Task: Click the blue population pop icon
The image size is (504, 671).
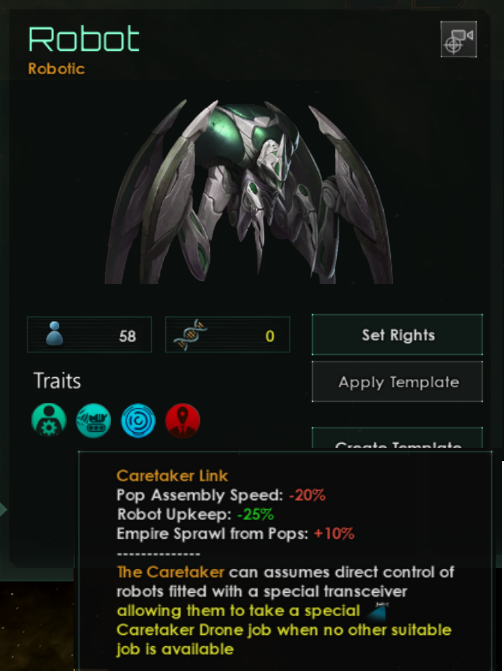Action: point(54,333)
